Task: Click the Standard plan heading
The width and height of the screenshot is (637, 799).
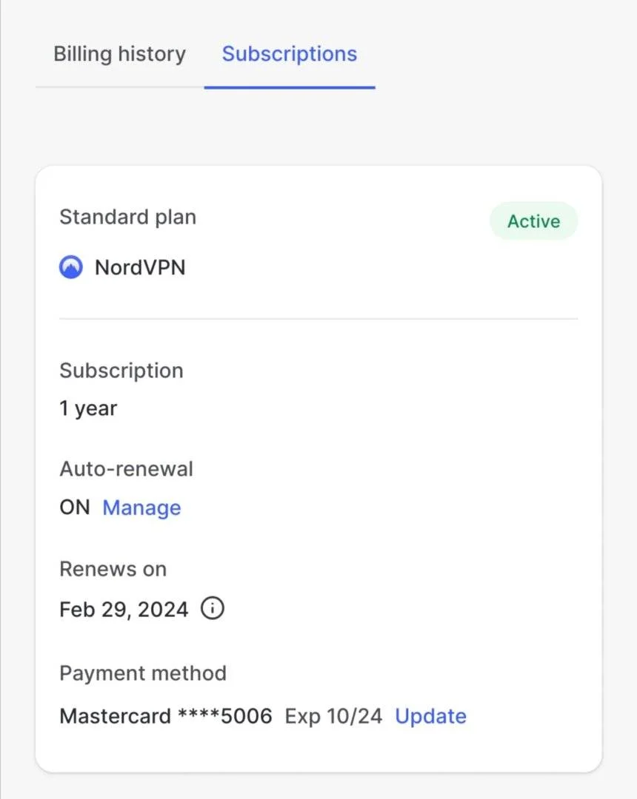Action: (128, 218)
